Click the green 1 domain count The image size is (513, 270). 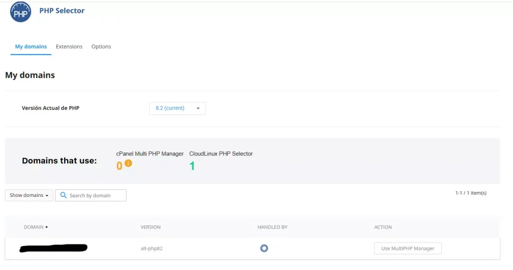coord(192,166)
